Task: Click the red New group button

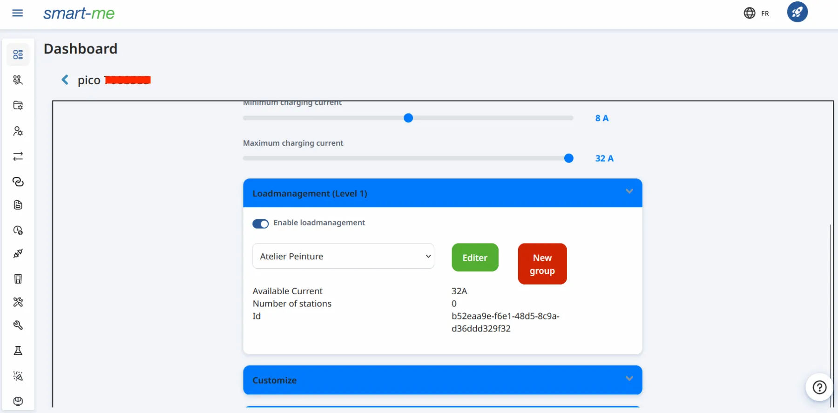Action: 542,264
